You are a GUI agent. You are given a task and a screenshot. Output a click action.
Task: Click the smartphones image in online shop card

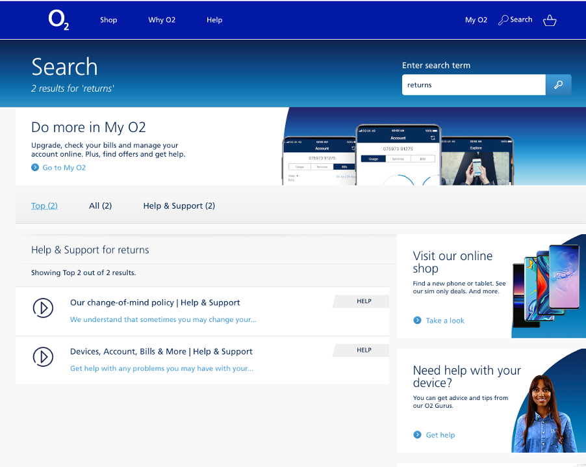[545, 287]
